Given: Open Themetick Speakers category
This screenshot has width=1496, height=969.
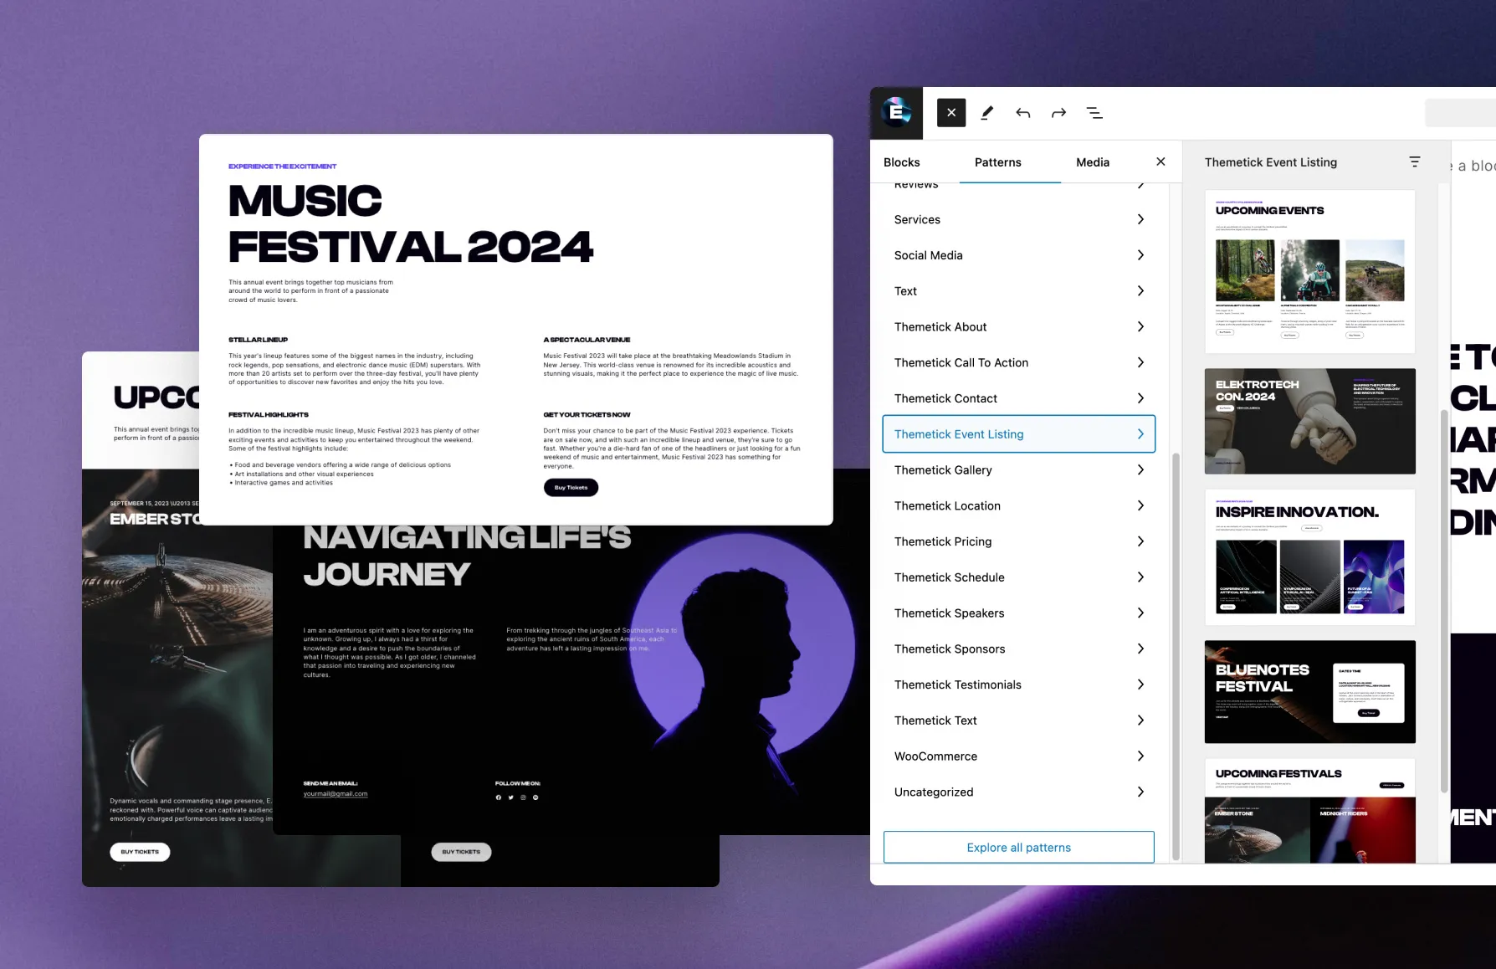Looking at the screenshot, I should pos(1018,613).
